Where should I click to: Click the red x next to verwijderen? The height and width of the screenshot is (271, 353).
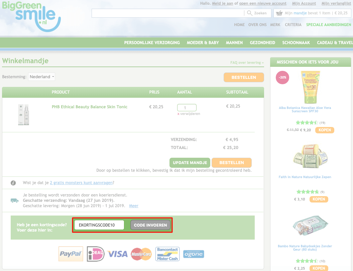tap(178, 114)
